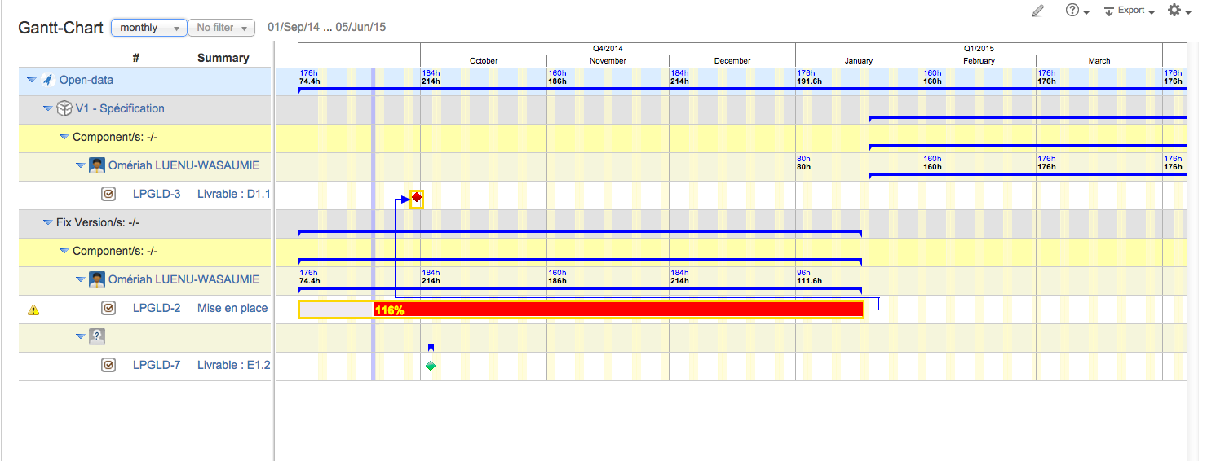The width and height of the screenshot is (1216, 461).
Task: Collapse the Open-data project row
Action: coord(31,80)
